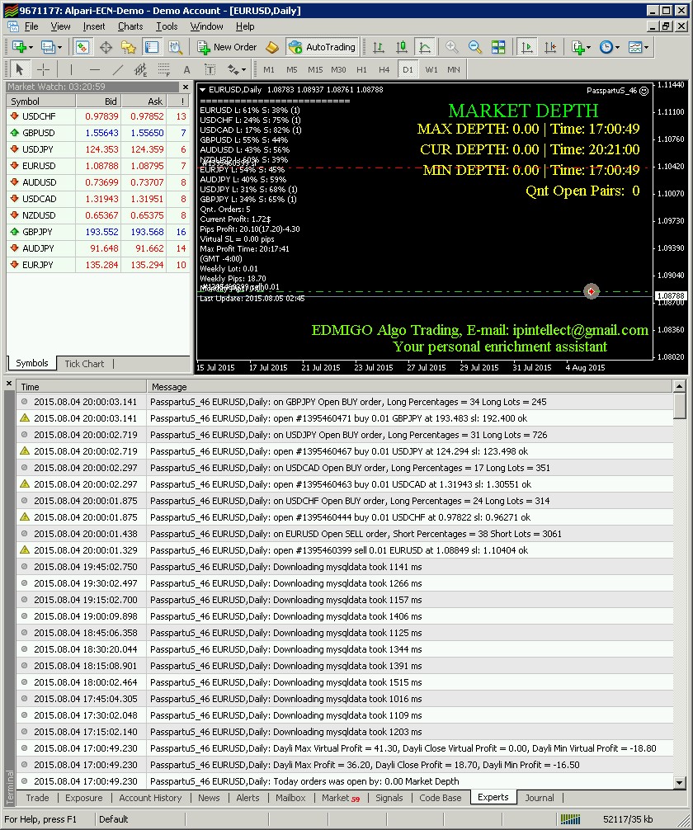This screenshot has width=693, height=830.
Task: Open the File menu
Action: [31, 26]
